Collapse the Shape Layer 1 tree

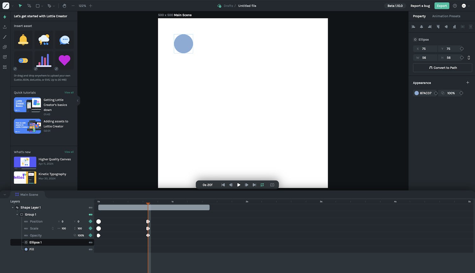point(13,208)
